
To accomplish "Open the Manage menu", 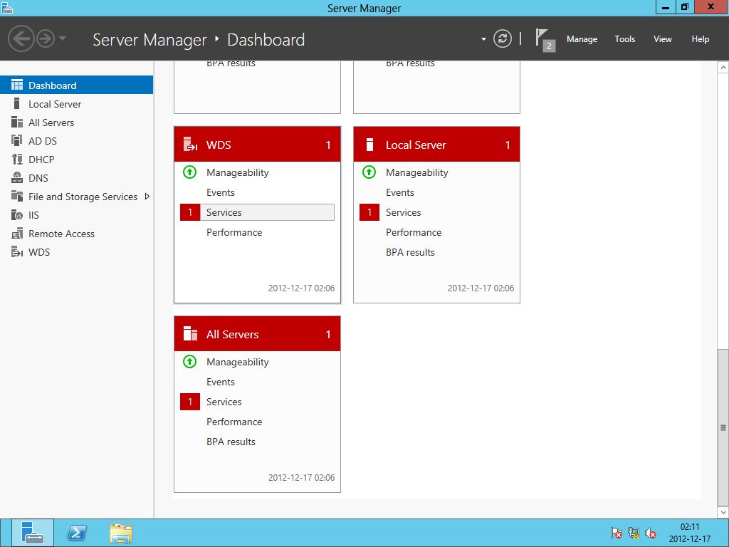I will point(582,39).
